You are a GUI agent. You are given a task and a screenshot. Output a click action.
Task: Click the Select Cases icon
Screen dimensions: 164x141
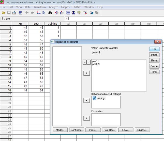point(79,13)
